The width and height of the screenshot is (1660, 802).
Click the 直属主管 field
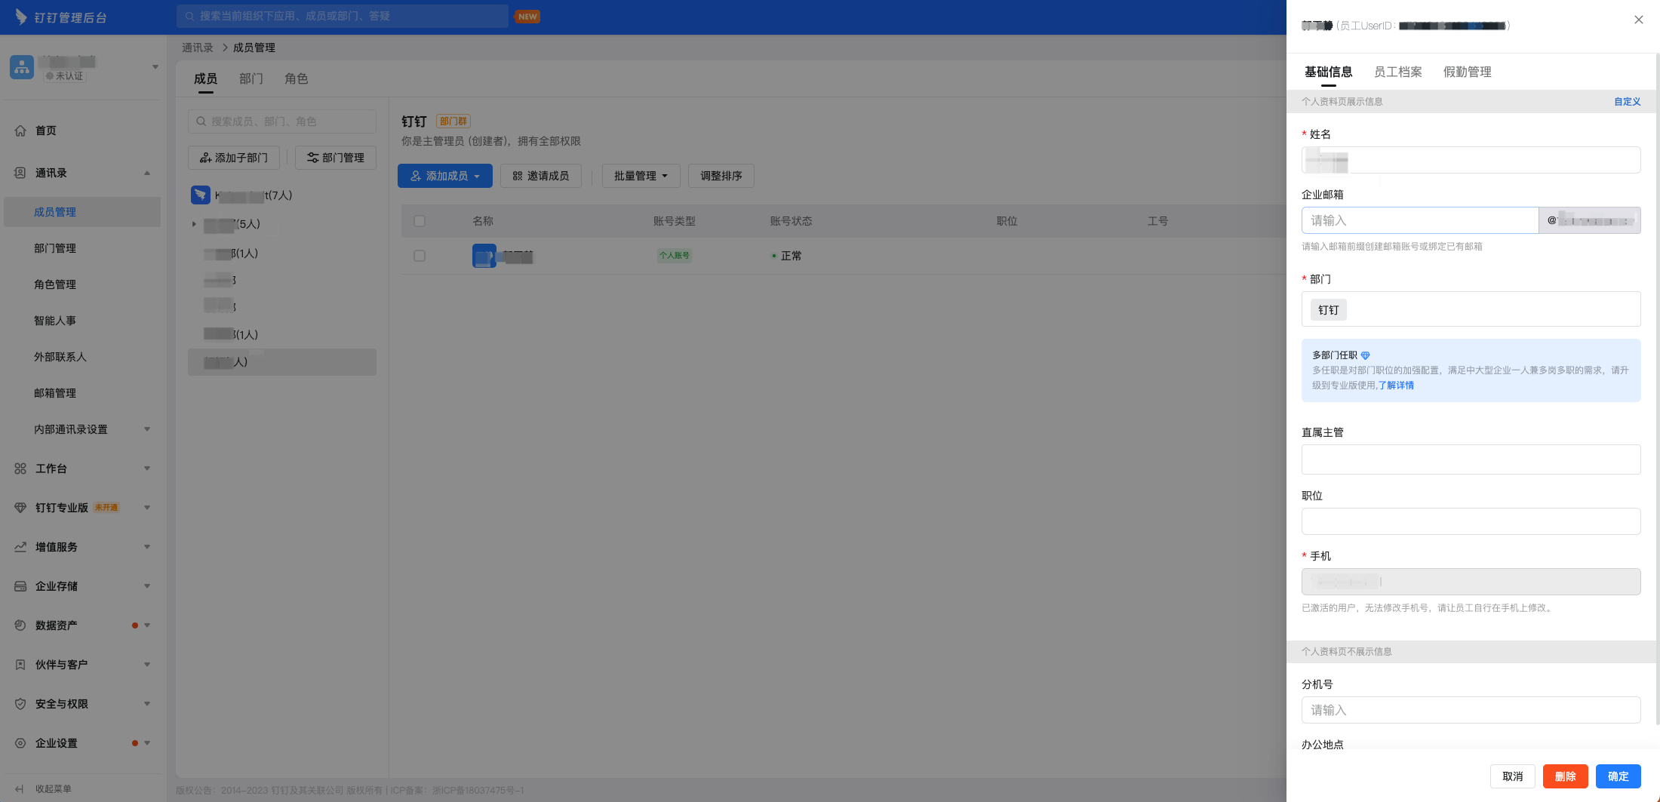(x=1471, y=459)
